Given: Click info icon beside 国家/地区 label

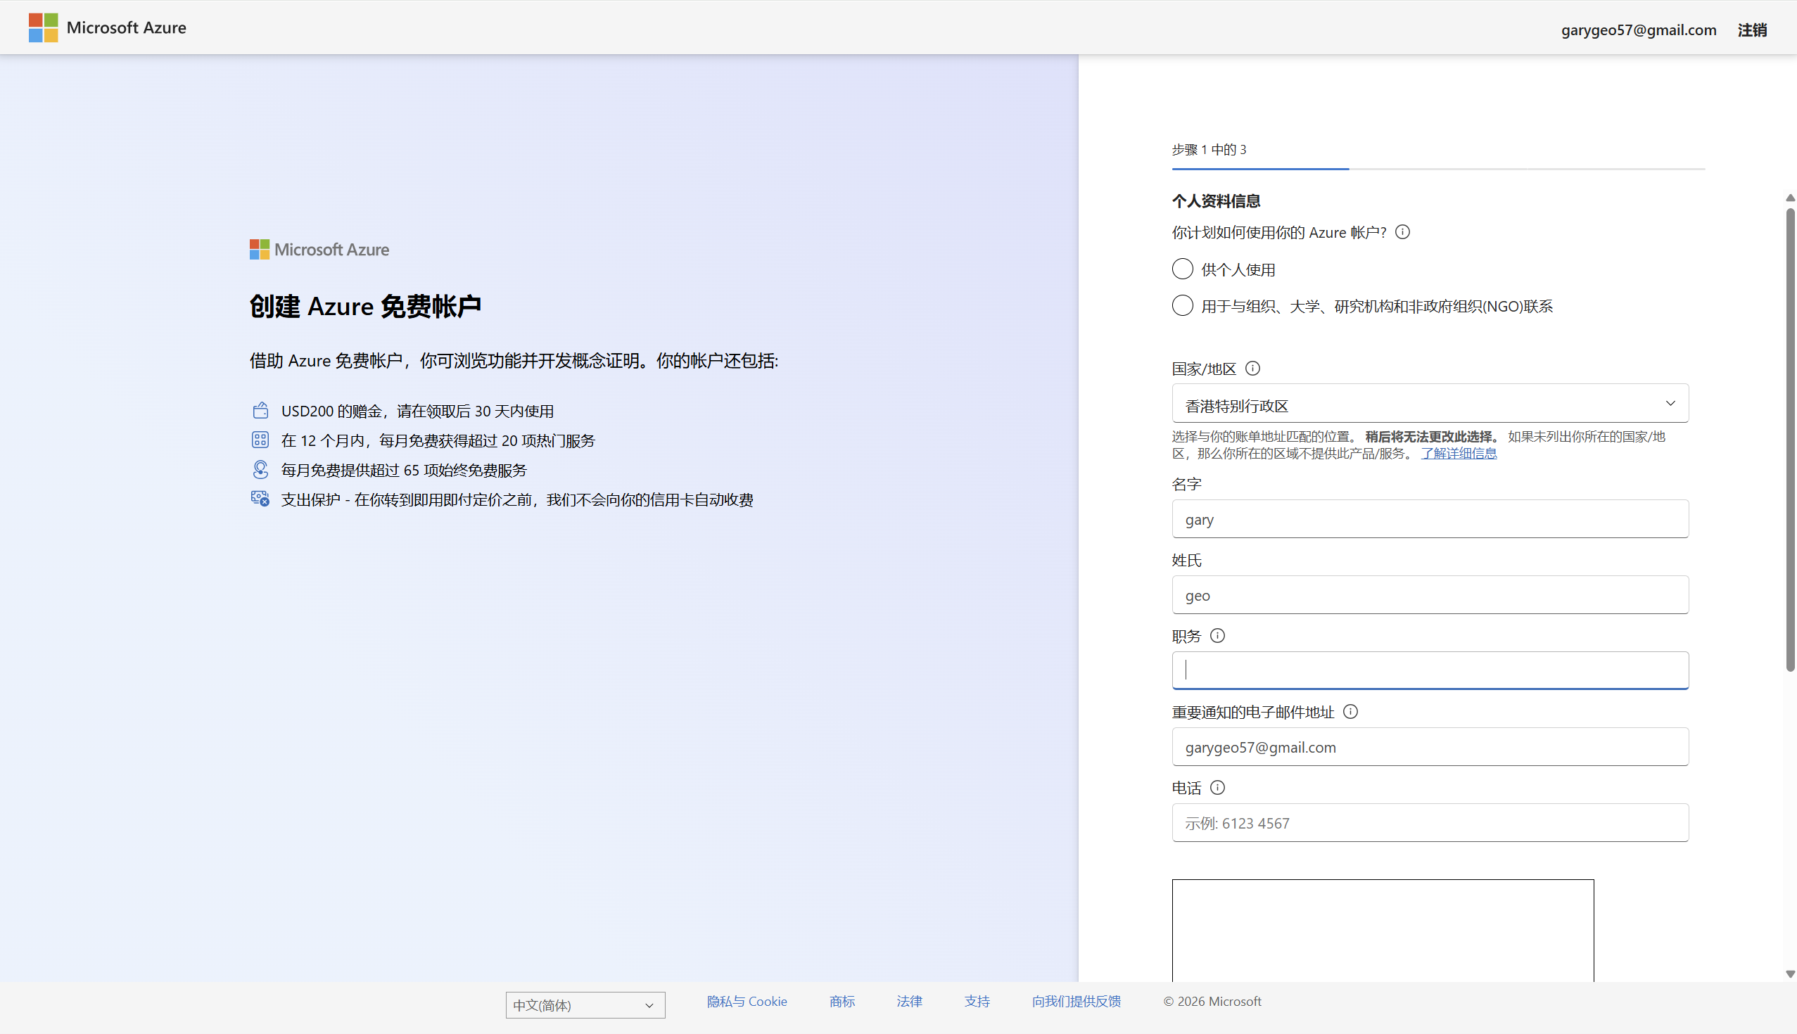Looking at the screenshot, I should point(1252,369).
